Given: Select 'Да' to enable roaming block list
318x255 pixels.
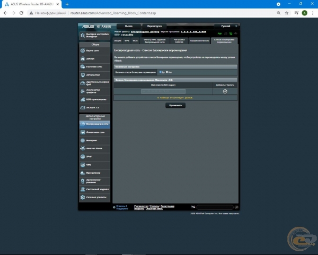Looking at the screenshot, I should tap(161, 72).
